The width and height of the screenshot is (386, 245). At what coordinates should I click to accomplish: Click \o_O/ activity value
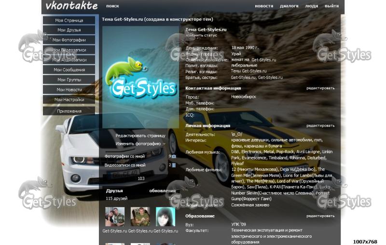point(236,134)
